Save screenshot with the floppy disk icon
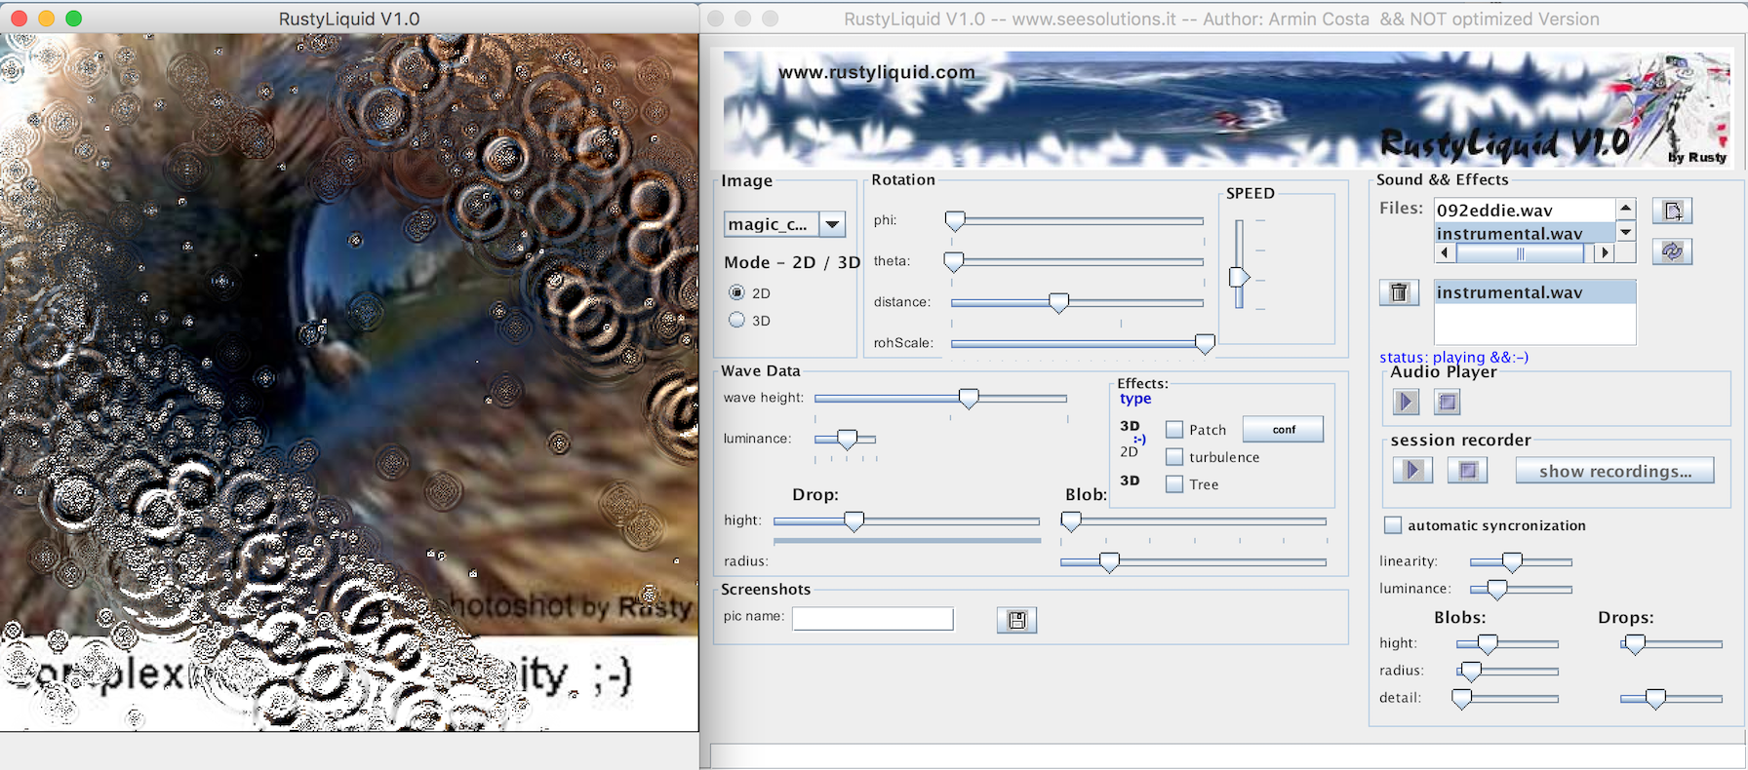Screen dimensions: 1748x770 pyautogui.click(x=1016, y=620)
